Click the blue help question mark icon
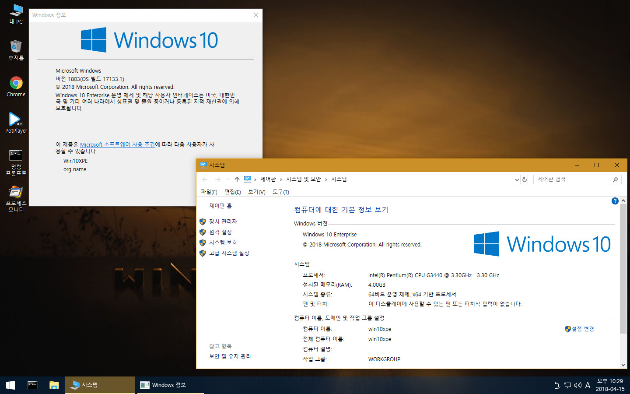 tap(615, 201)
